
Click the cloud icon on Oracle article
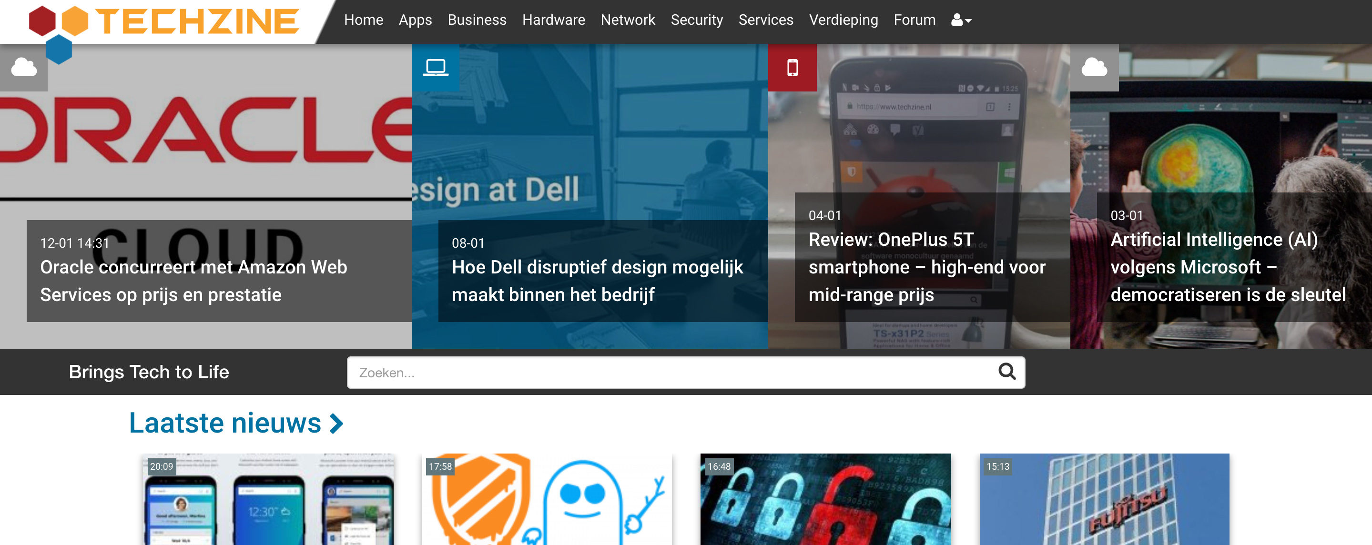[24, 68]
